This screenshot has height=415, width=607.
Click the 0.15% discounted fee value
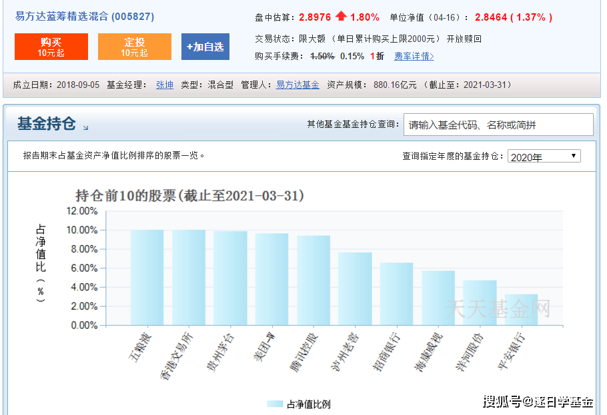pyautogui.click(x=352, y=56)
